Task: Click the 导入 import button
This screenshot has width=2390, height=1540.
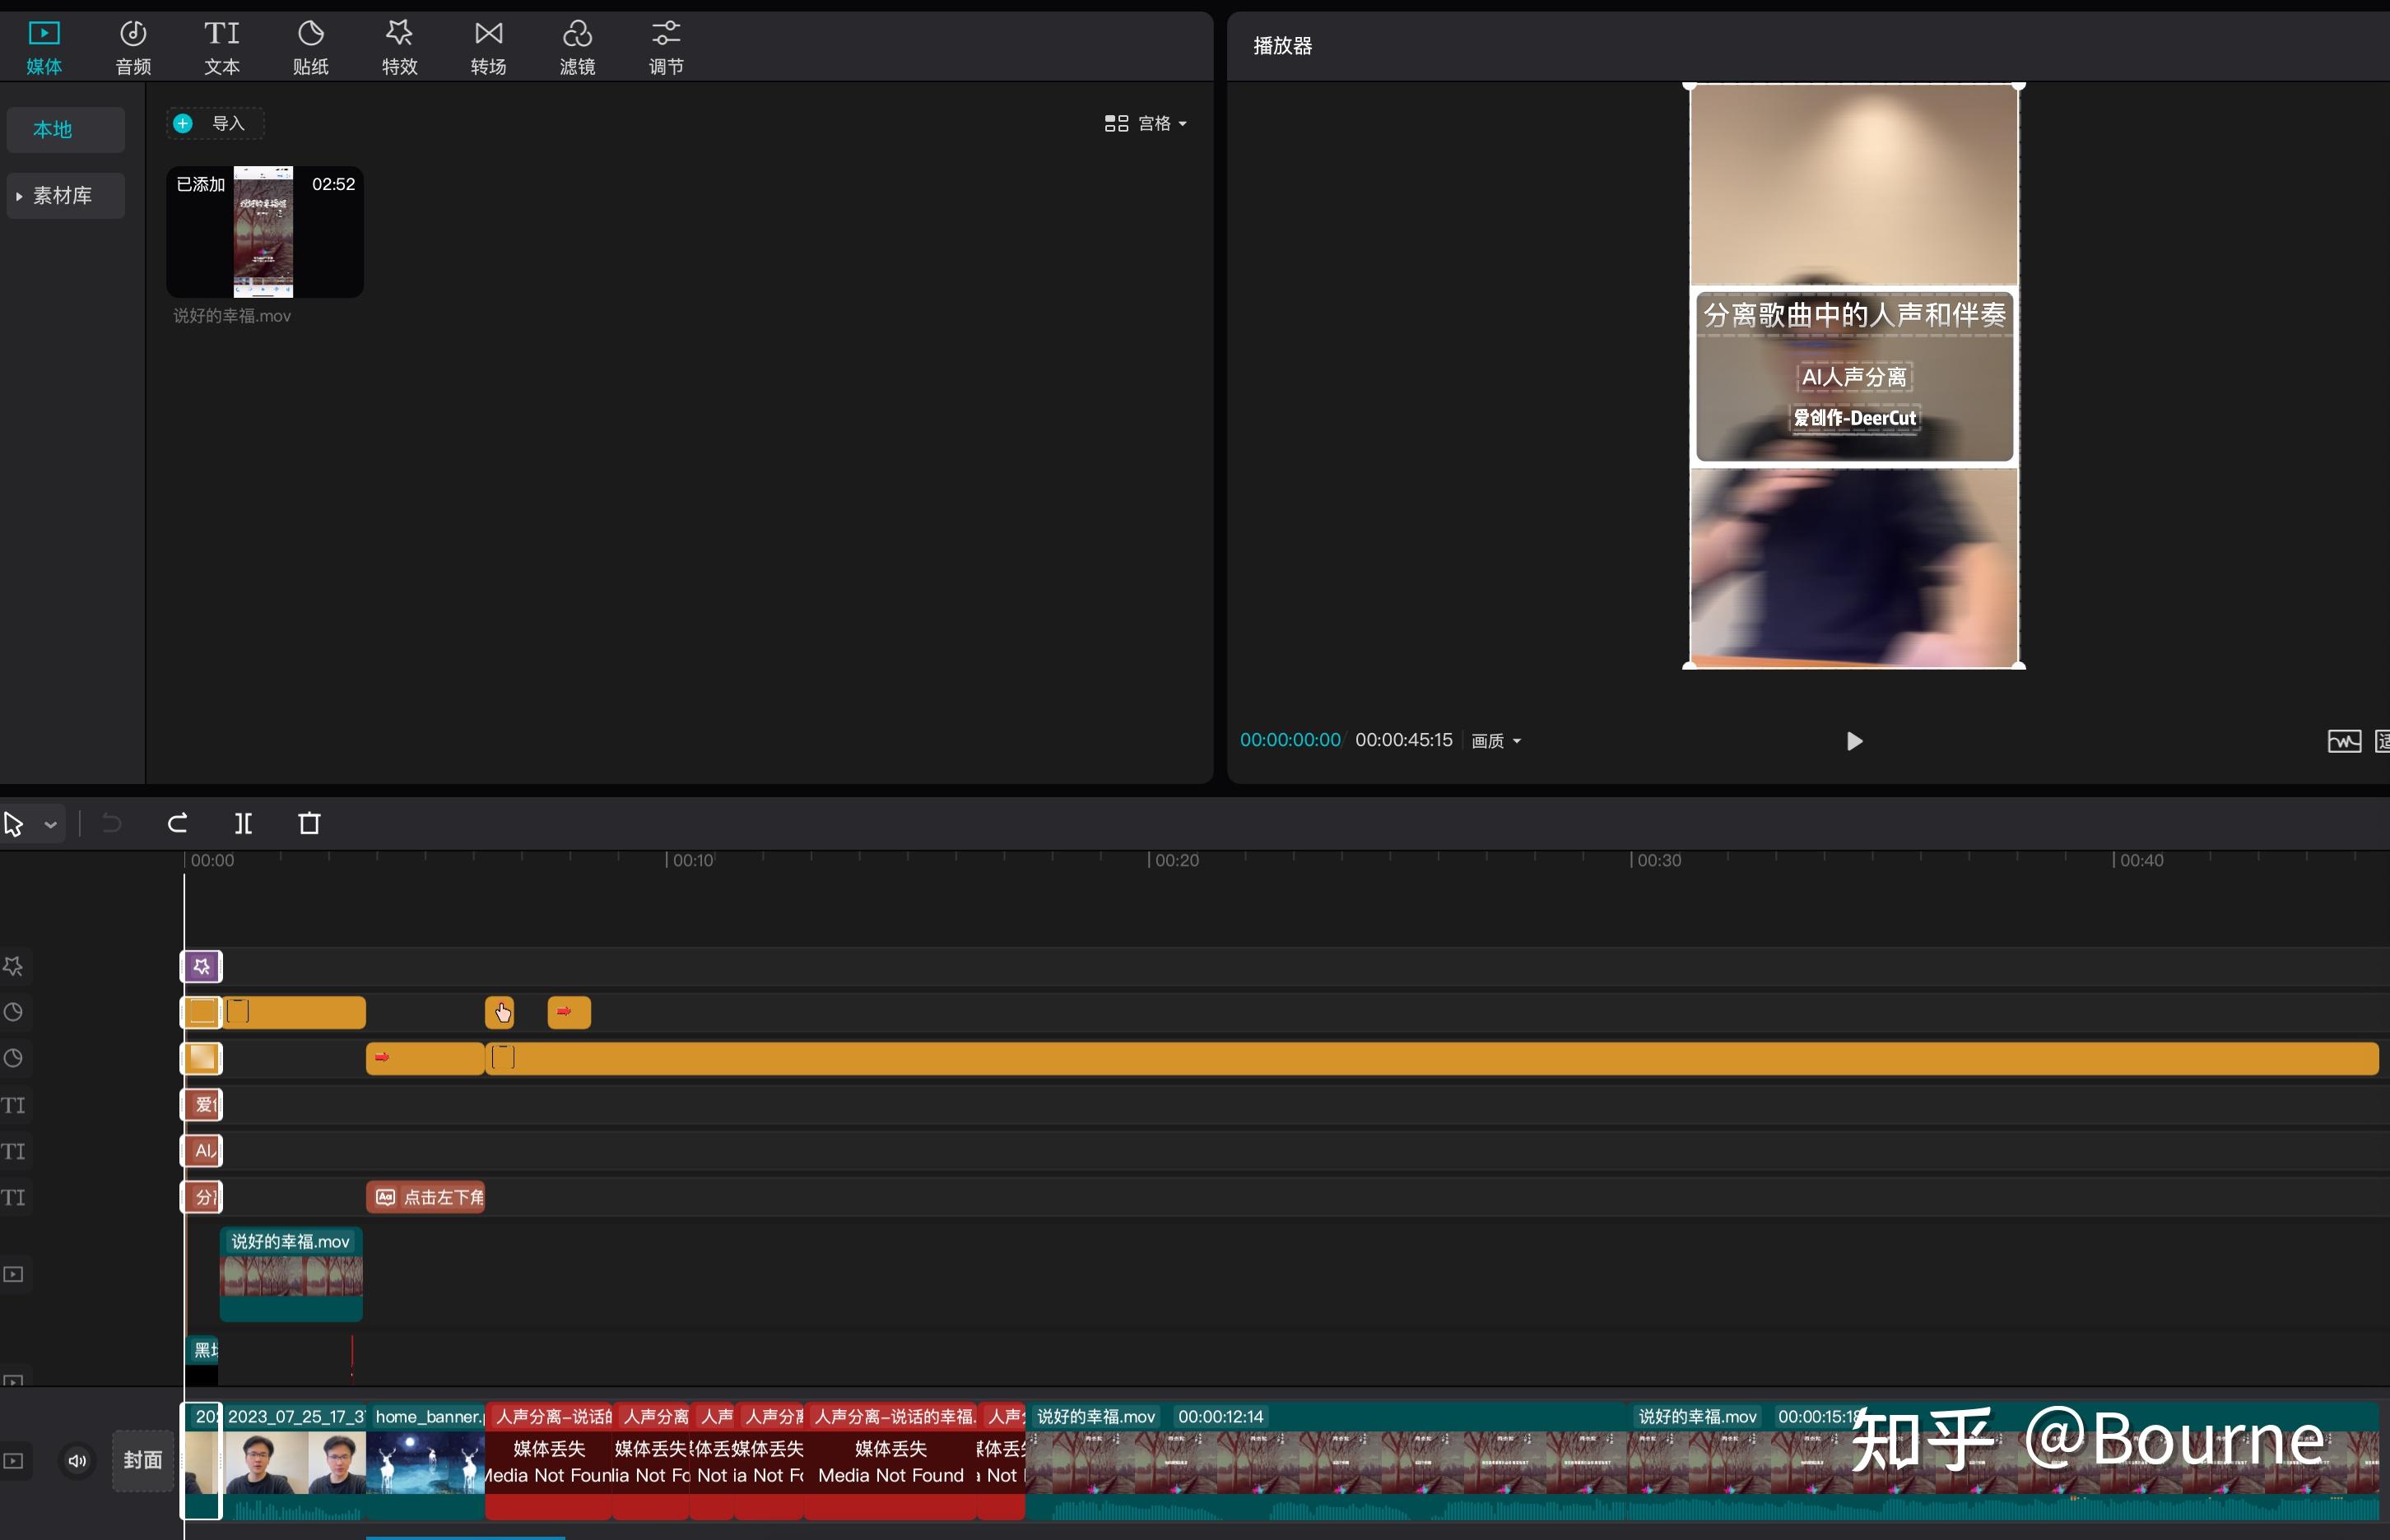Action: pyautogui.click(x=214, y=122)
